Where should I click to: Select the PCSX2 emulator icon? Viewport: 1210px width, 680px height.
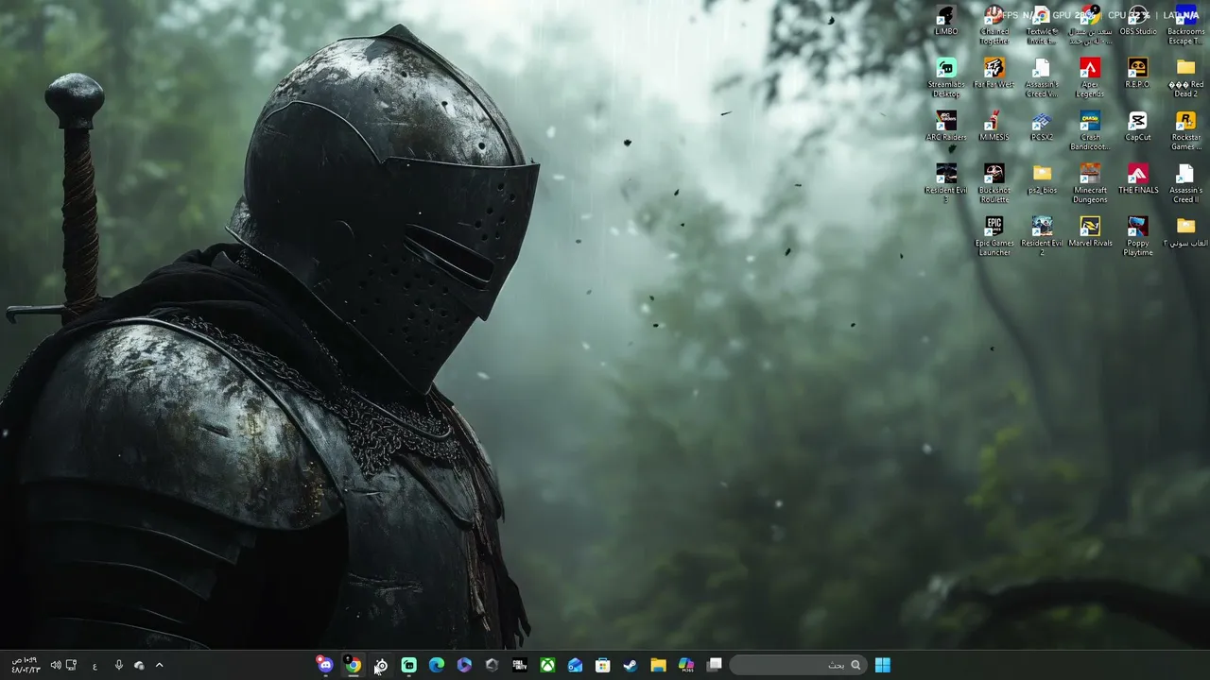pos(1042,127)
